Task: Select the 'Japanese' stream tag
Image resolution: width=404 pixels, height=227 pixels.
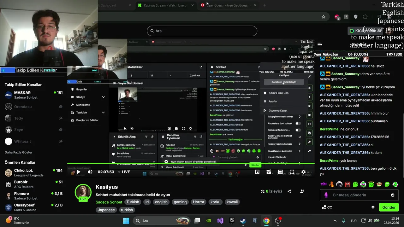Action: coord(106,210)
